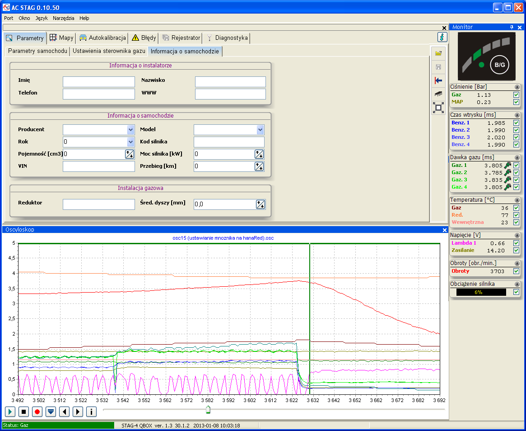
Task: Collapse the Dawka gazu [ms] section
Action: [x=517, y=157]
